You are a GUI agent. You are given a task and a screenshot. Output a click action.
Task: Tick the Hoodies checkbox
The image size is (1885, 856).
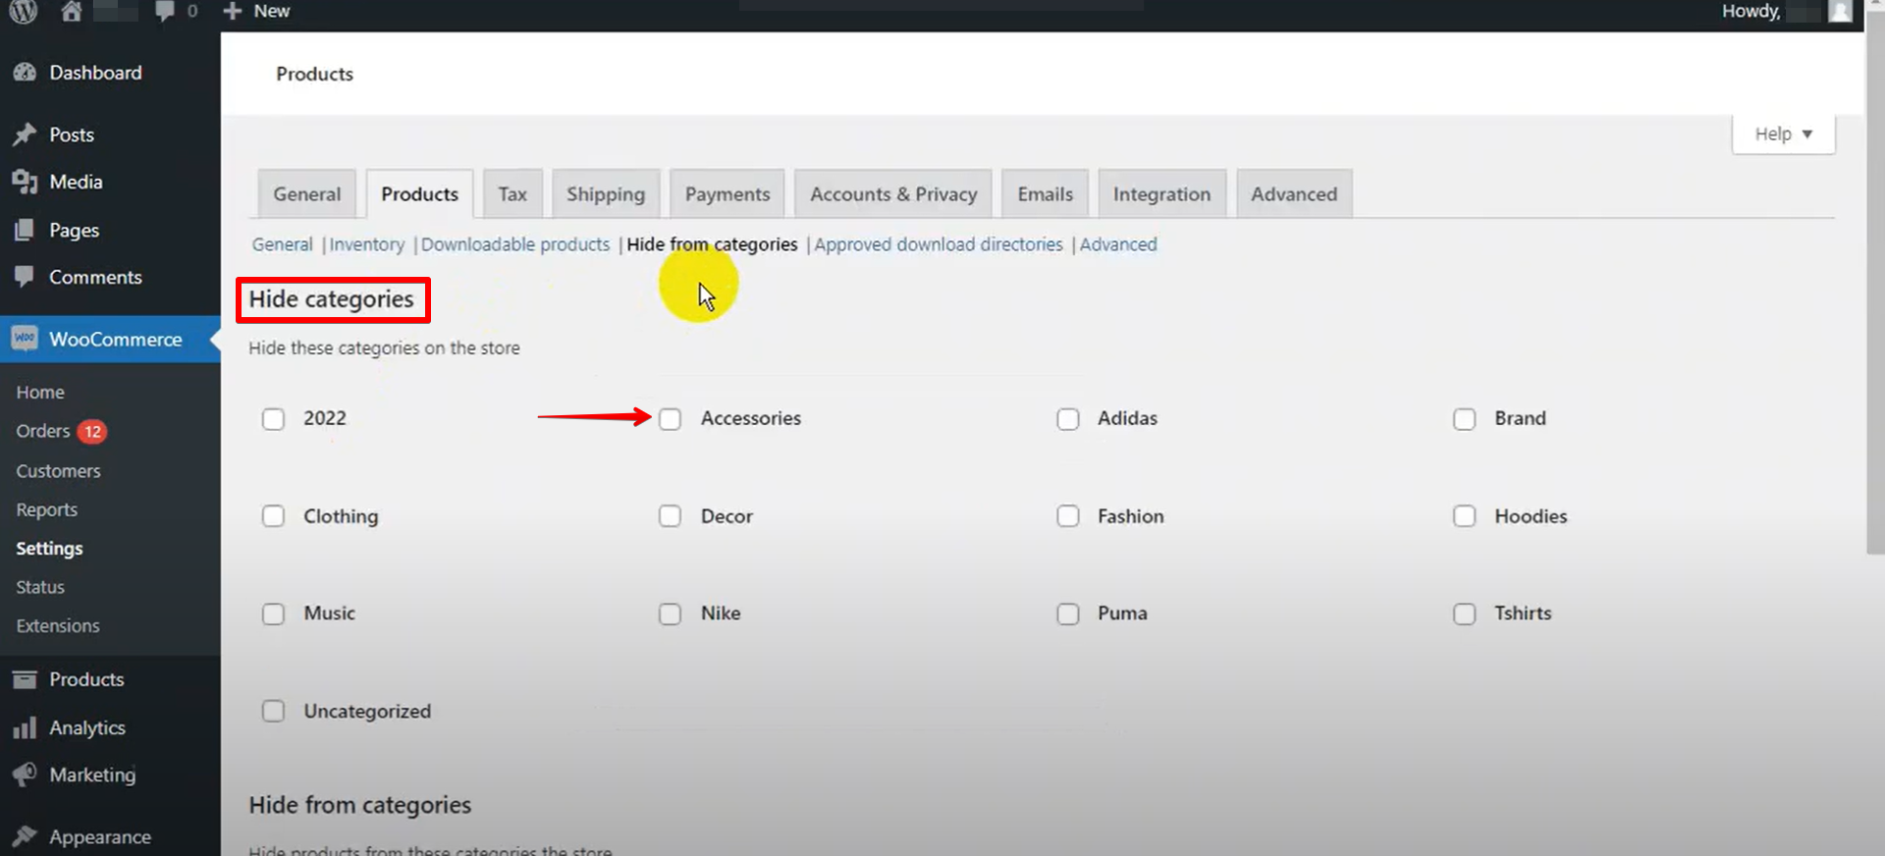pyautogui.click(x=1464, y=516)
